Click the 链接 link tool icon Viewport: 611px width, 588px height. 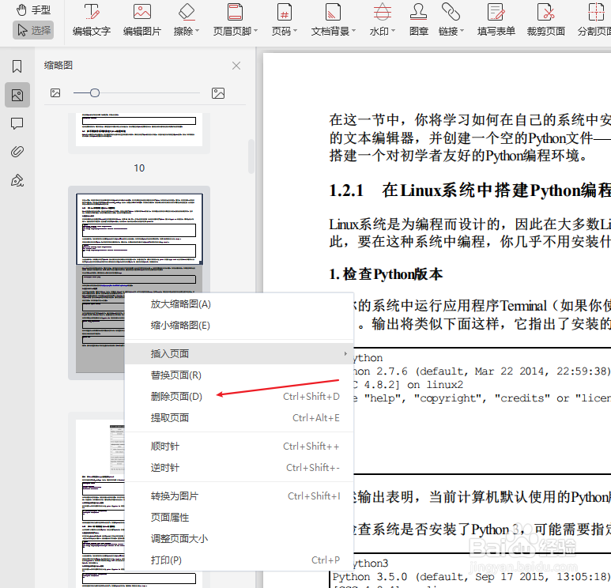click(451, 12)
